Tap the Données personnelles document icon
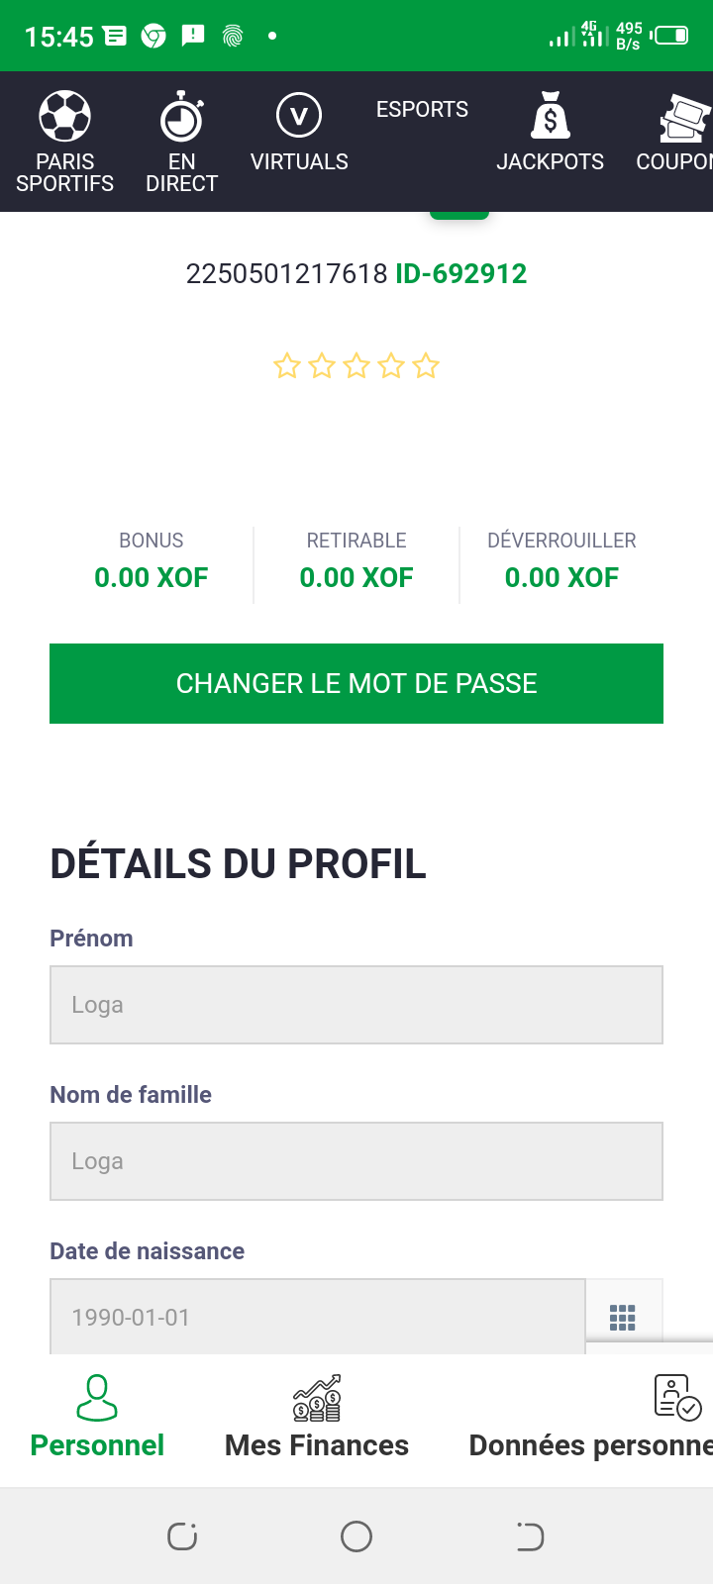713x1584 pixels. coord(677,1397)
